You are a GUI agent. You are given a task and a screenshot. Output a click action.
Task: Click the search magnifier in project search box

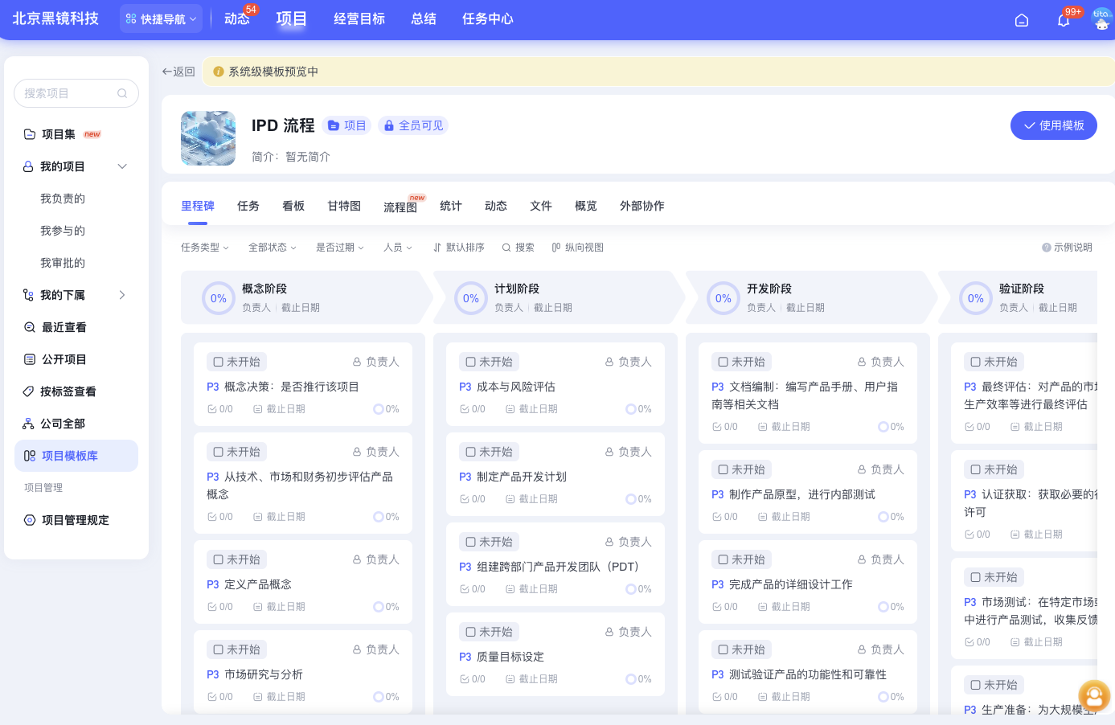(122, 93)
